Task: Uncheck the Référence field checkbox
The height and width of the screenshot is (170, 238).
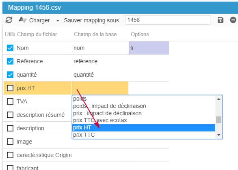Action: pos(10,61)
